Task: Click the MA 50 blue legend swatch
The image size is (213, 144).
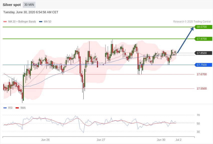Action: [x=41, y=21]
